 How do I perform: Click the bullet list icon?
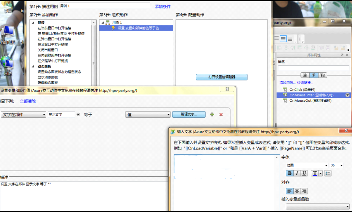click(328, 173)
